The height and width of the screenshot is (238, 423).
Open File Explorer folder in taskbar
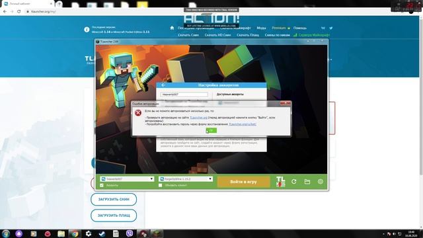pyautogui.click(x=61, y=233)
